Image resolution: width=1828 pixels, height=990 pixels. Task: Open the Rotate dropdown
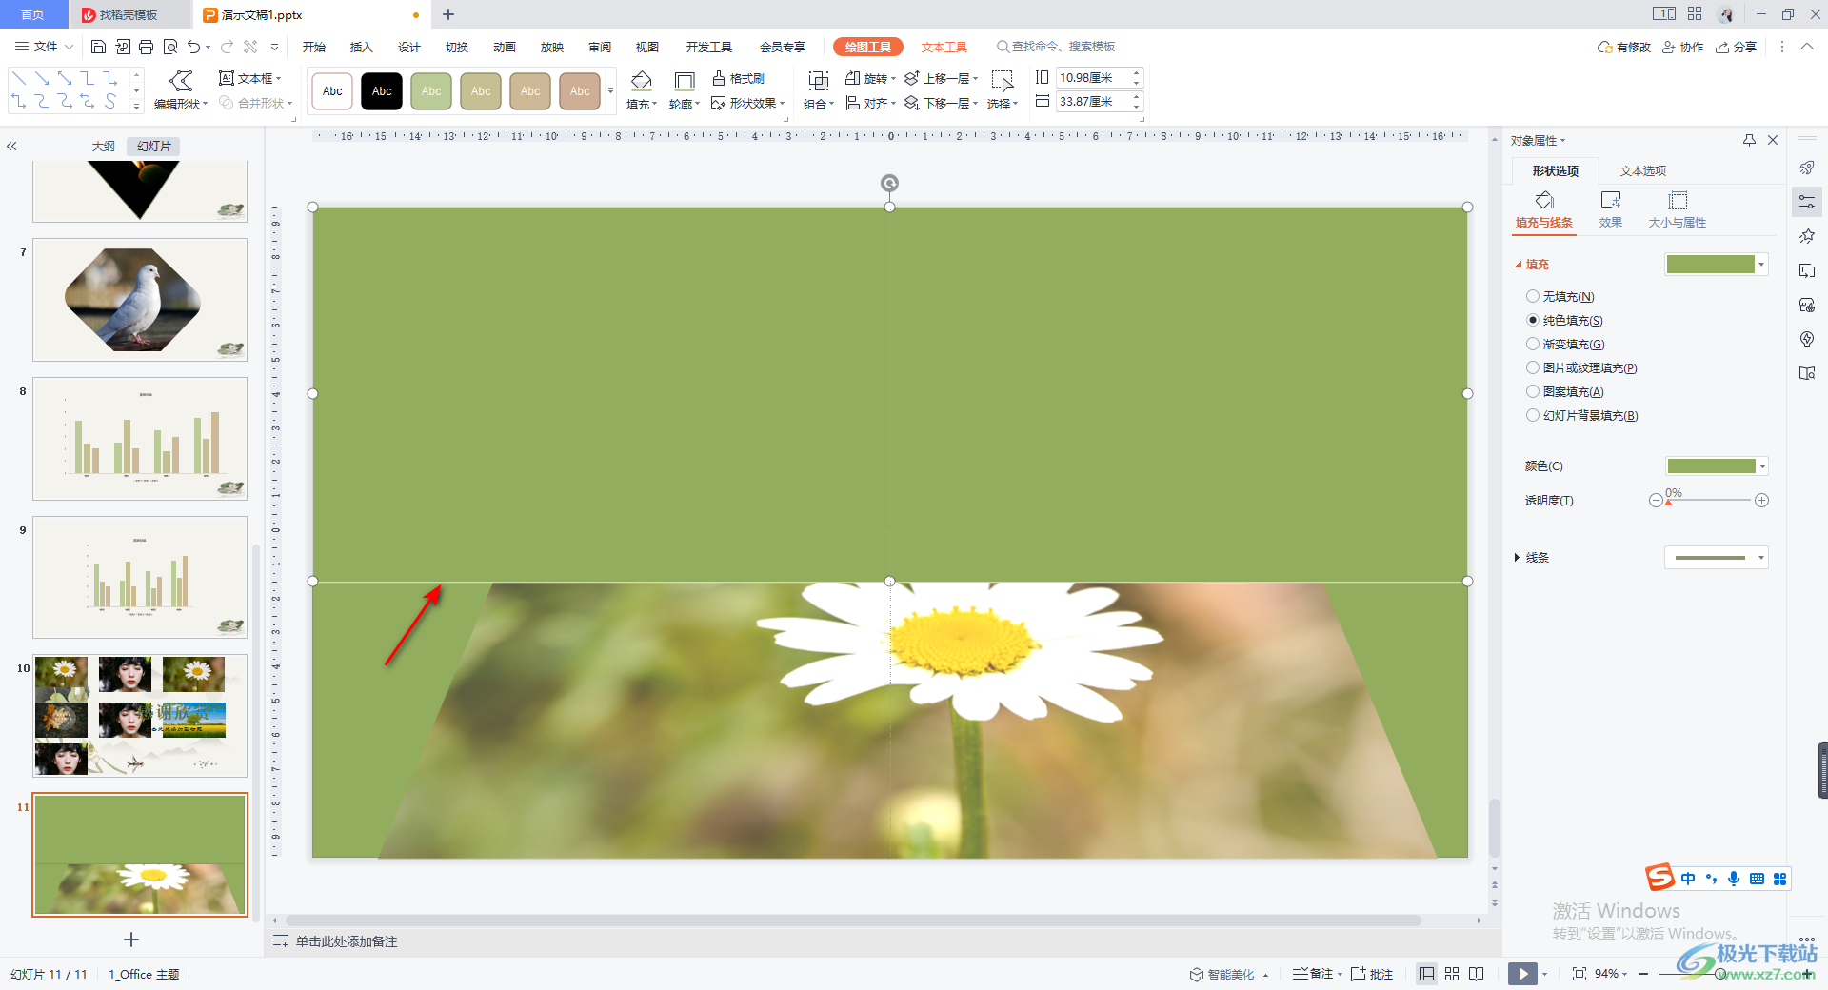point(871,78)
